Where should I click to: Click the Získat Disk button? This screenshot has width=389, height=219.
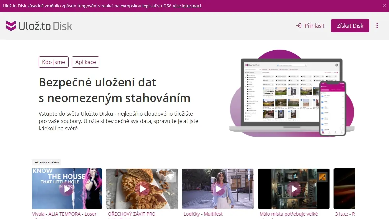pyautogui.click(x=350, y=26)
